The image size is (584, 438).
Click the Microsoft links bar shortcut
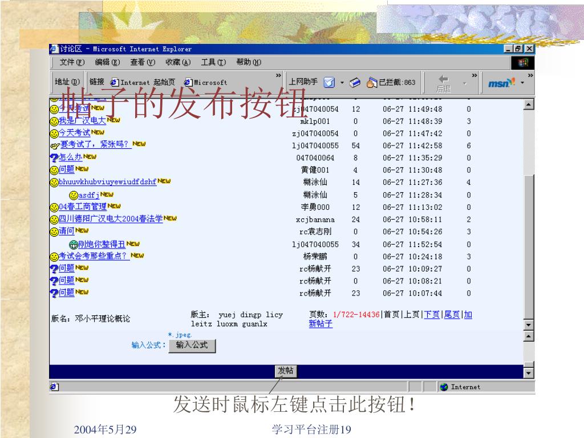pos(206,82)
